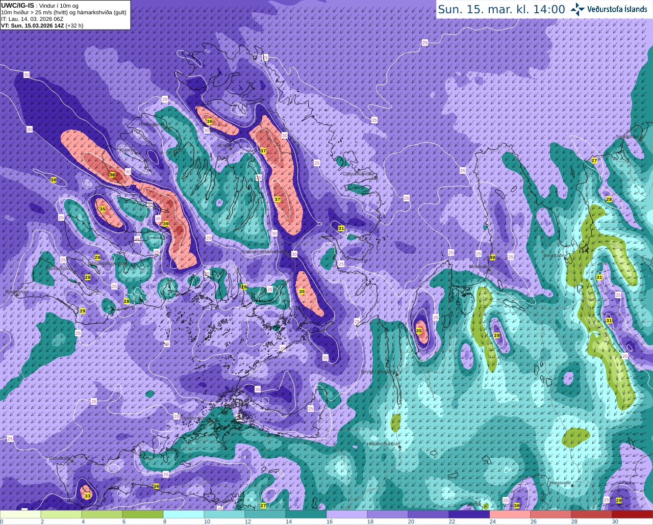The width and height of the screenshot is (653, 525).
Task: Click the UWC/IG-IS model title
Action: 17,5
